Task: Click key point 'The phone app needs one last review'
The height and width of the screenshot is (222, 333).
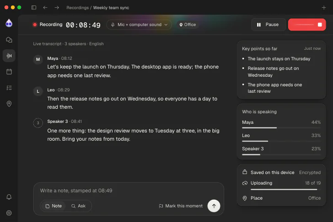Action: (x=274, y=88)
